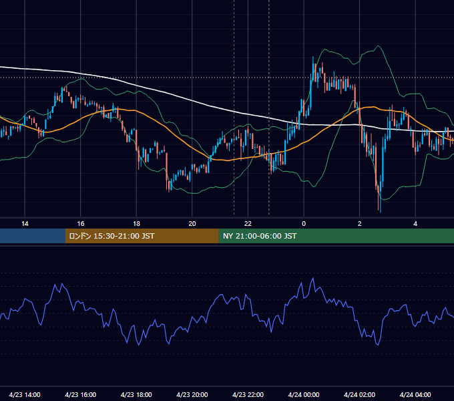This screenshot has height=401, width=454.
Task: Click the 0 hour label on price chart axis
Action: [304, 224]
